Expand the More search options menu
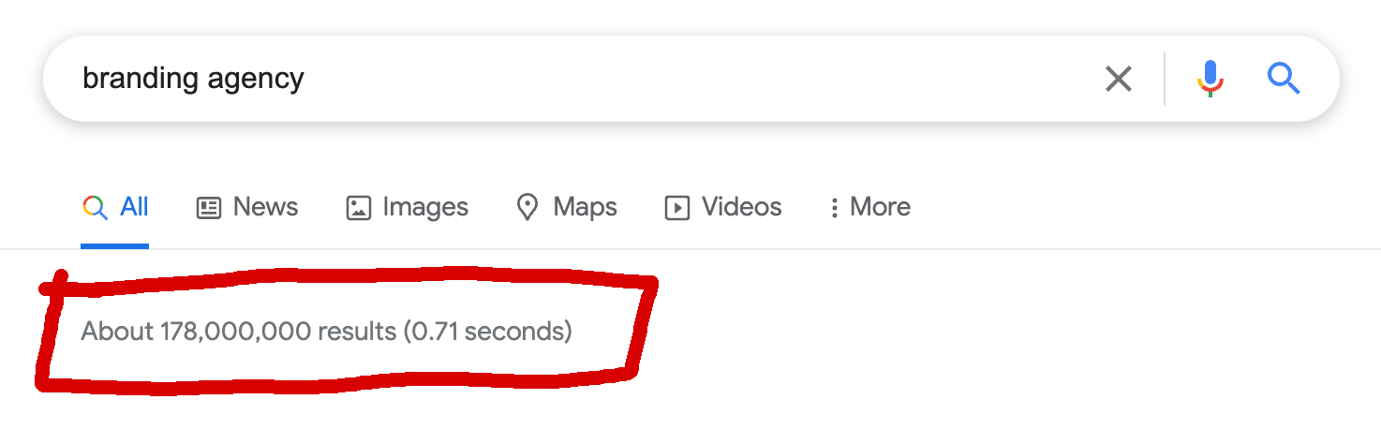 (x=880, y=207)
